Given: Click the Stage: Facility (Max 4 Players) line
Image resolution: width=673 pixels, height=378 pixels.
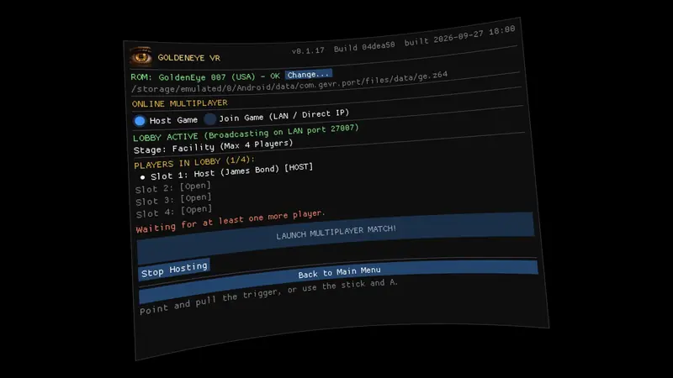Looking at the screenshot, I should pyautogui.click(x=214, y=147).
